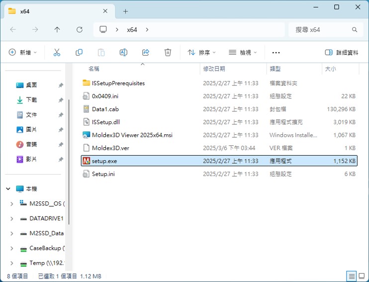Open 圖片 in the sidebar
The height and width of the screenshot is (282, 369).
point(31,129)
